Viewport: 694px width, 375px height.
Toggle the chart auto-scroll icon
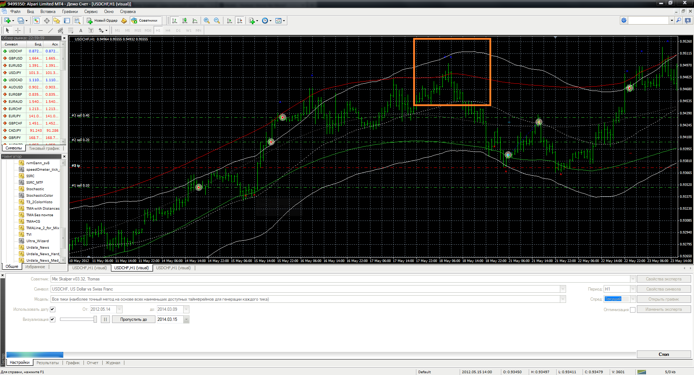tap(230, 21)
